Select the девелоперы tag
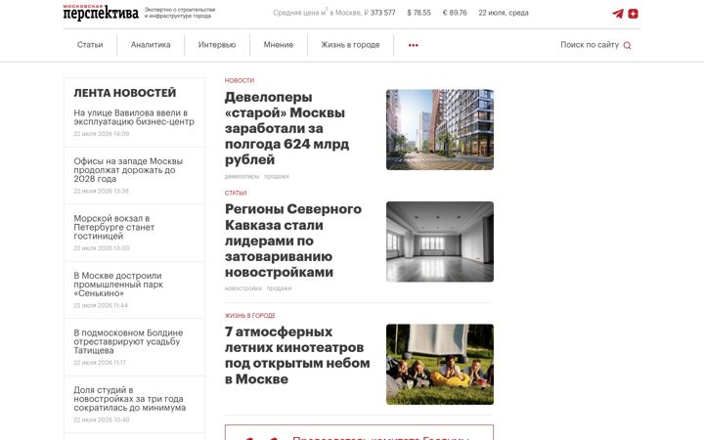This screenshot has height=440, width=704. click(x=242, y=176)
